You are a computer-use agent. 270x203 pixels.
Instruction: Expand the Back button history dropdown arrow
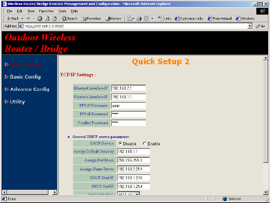point(22,19)
